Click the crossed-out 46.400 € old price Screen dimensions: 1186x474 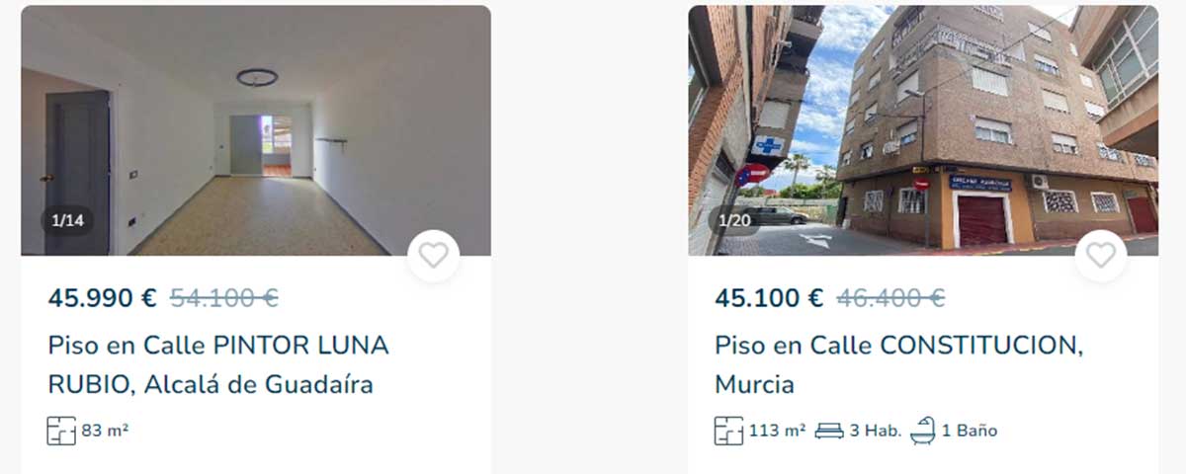(890, 297)
